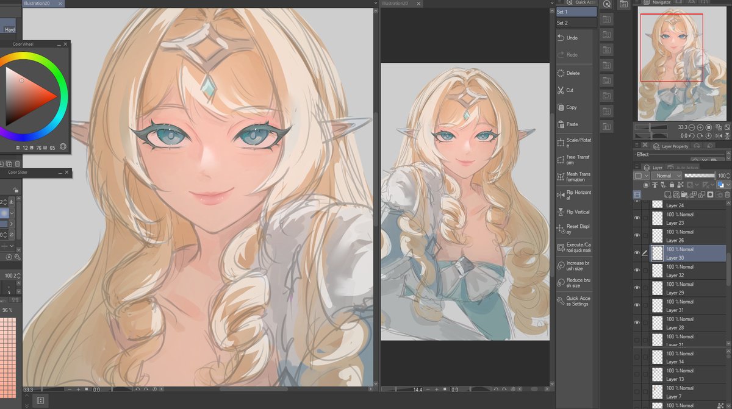Create new raster layer
732x409 pixels.
(x=667, y=194)
